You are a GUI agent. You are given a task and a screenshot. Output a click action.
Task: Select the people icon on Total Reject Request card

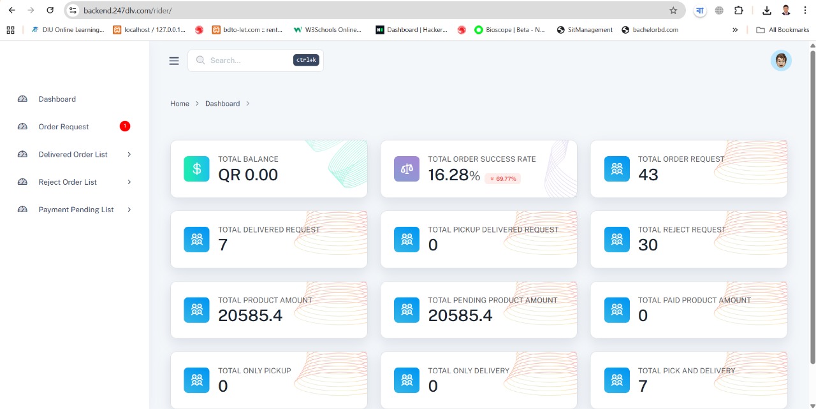(x=616, y=239)
